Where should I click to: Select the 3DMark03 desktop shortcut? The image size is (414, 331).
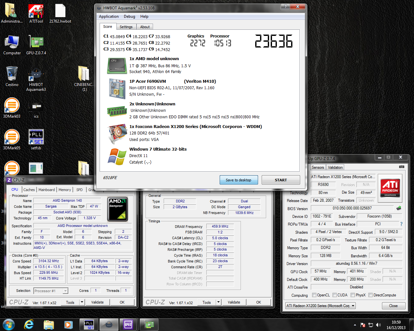(x=12, y=108)
